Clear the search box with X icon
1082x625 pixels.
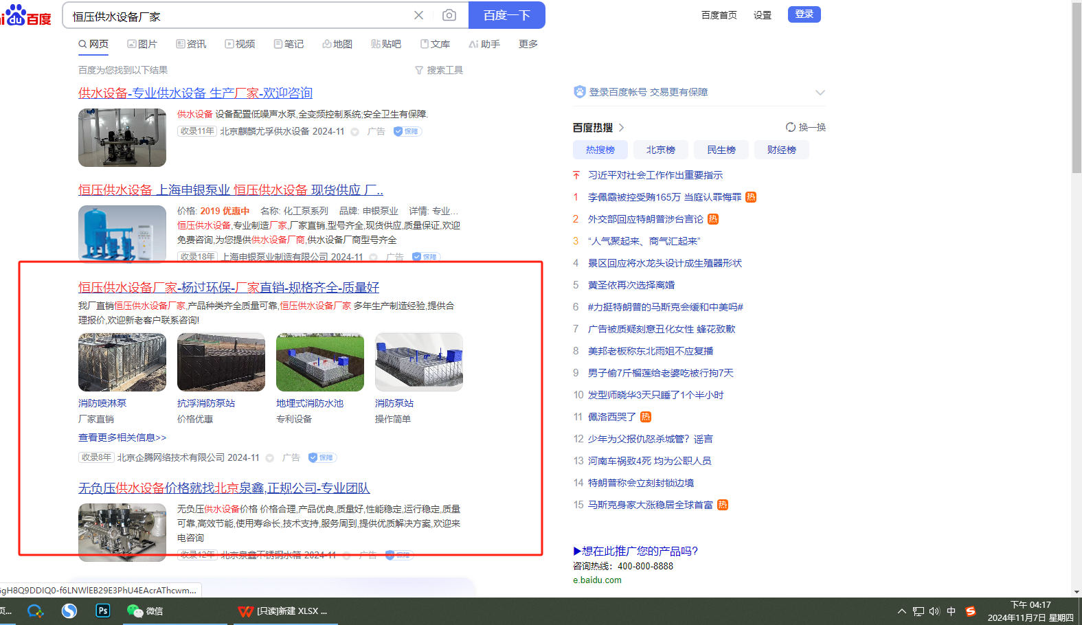[x=418, y=15]
